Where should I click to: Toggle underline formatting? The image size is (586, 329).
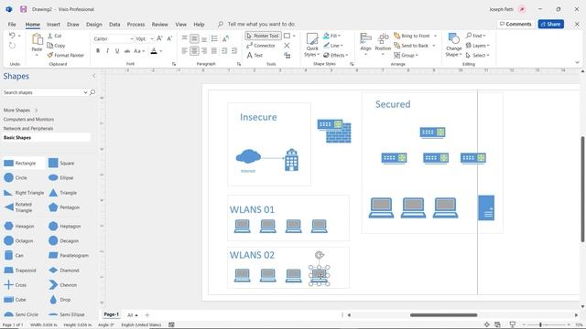coord(117,51)
